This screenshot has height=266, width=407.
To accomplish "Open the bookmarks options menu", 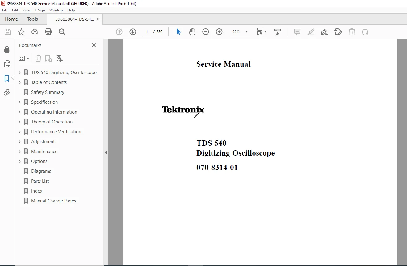I will (x=24, y=58).
